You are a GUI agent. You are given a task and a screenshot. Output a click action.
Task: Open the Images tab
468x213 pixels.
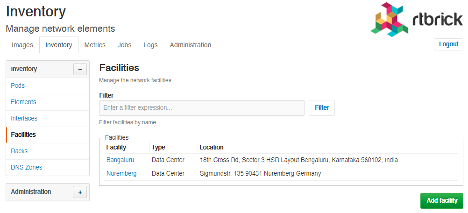coord(22,45)
